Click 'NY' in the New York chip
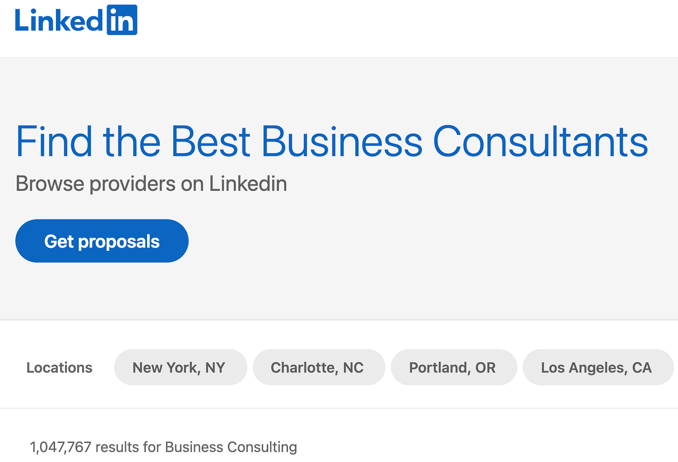Viewport: 678px width, 462px height. point(215,368)
